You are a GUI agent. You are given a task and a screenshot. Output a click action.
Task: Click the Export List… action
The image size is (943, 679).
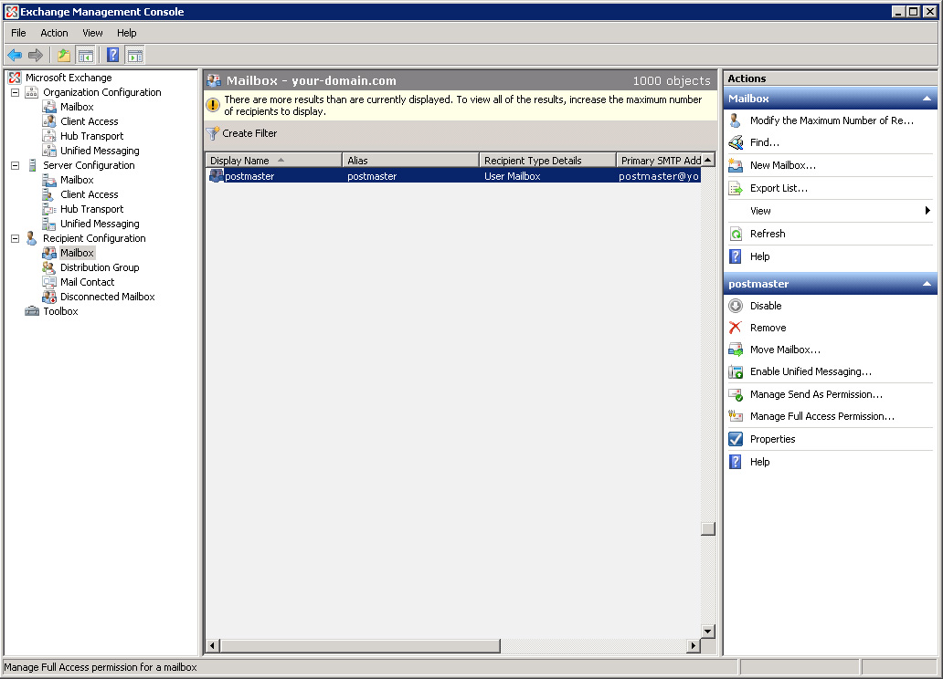click(x=779, y=188)
